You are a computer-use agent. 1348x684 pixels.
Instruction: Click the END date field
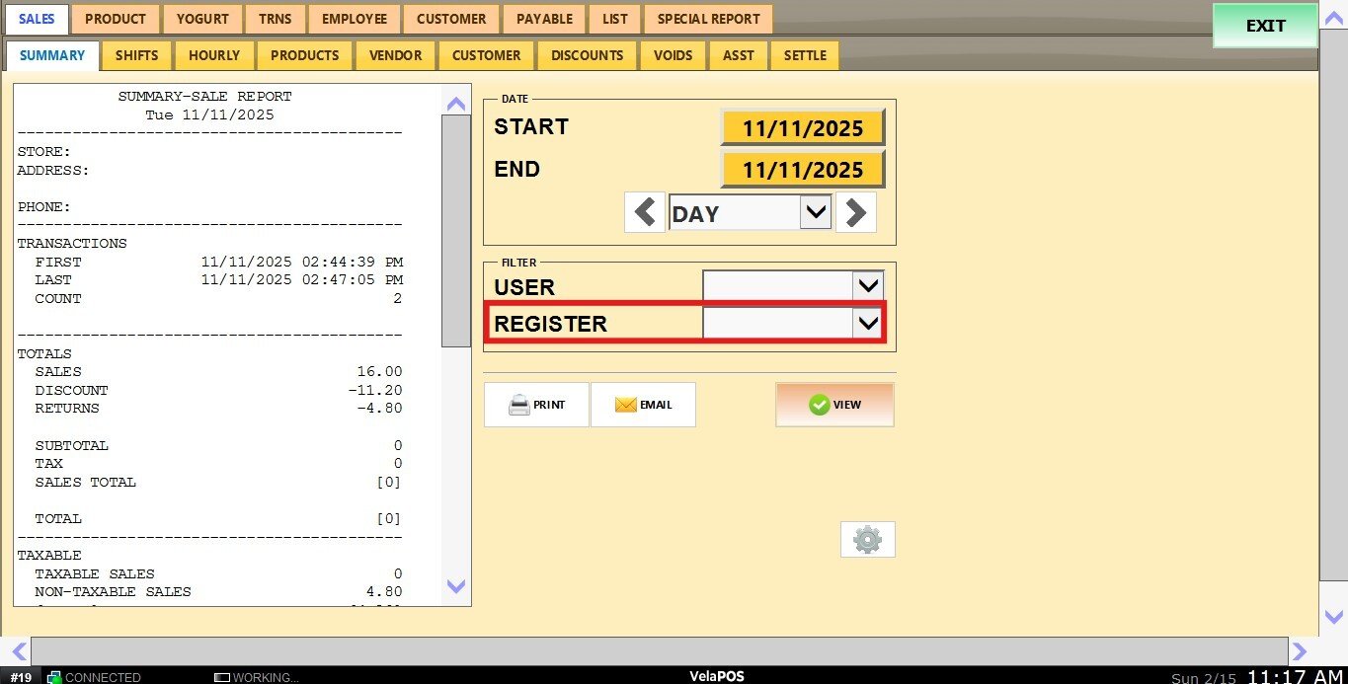point(802,170)
